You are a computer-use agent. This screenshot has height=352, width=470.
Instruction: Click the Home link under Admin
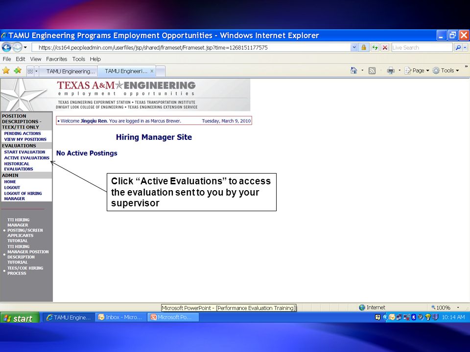point(10,182)
